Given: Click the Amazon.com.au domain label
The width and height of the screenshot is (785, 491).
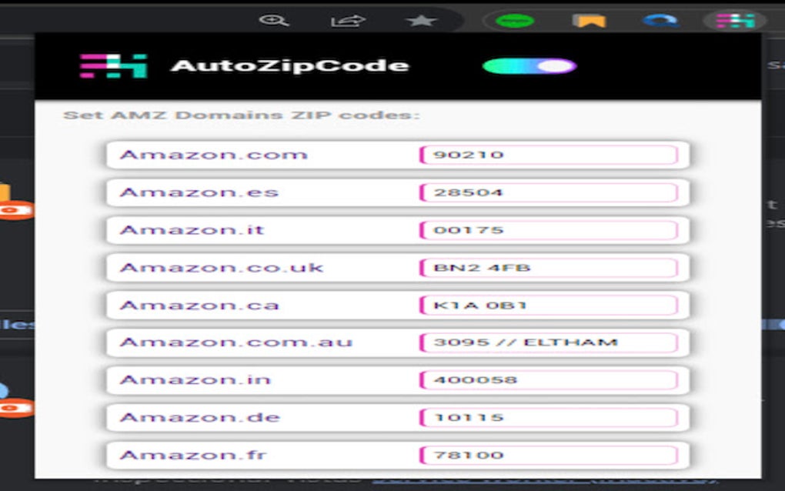Looking at the screenshot, I should click(x=235, y=342).
